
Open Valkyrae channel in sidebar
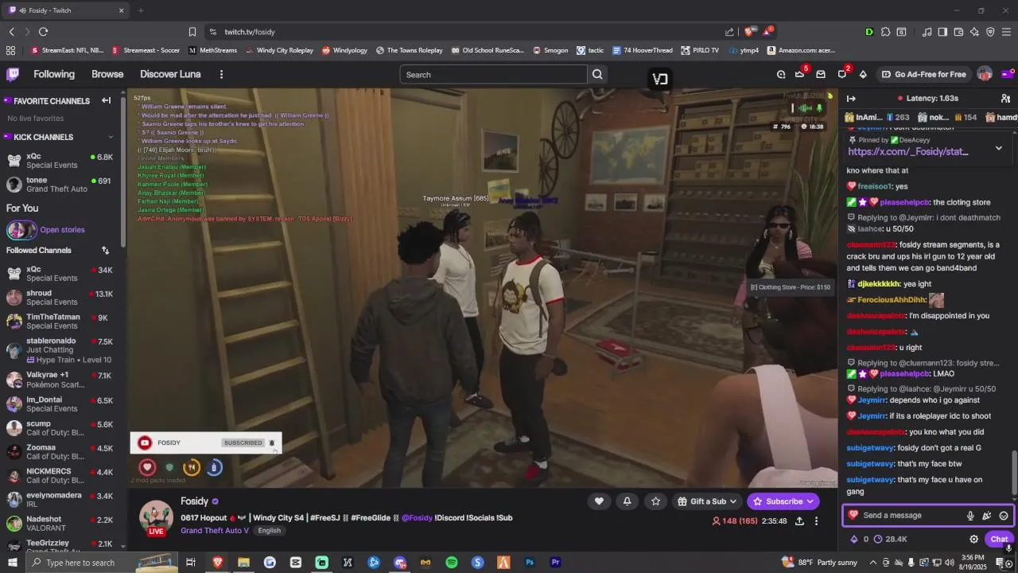[62, 380]
